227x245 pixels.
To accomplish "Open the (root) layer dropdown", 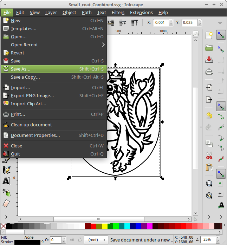I will [x=96, y=240].
